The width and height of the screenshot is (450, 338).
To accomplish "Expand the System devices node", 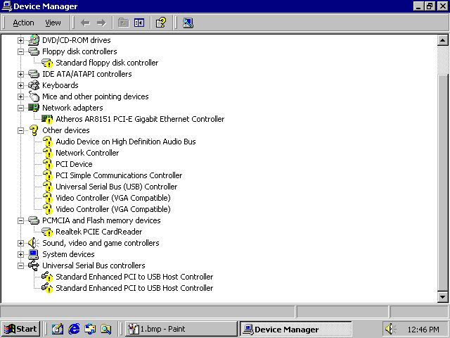I will [x=20, y=254].
